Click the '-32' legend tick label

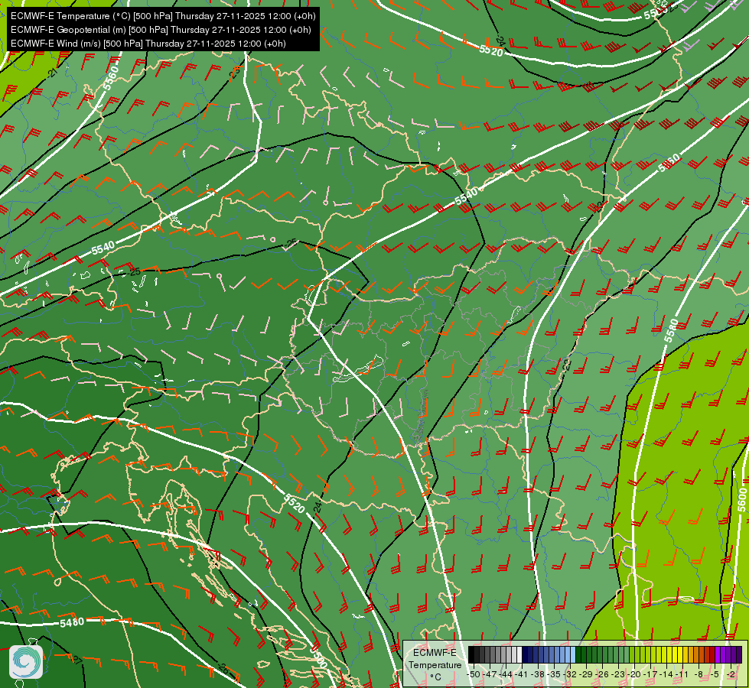[570, 675]
